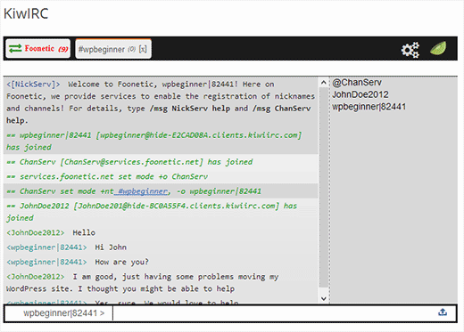This screenshot has width=464, height=332.
Task: Close the #wpbeginner tab with [x]
Action: point(143,49)
